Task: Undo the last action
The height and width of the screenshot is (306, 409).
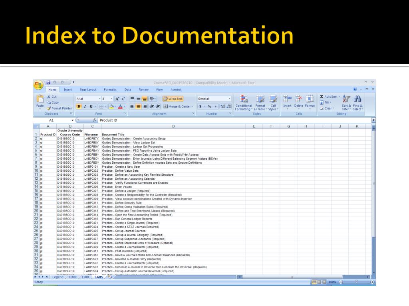Action: tap(54, 82)
